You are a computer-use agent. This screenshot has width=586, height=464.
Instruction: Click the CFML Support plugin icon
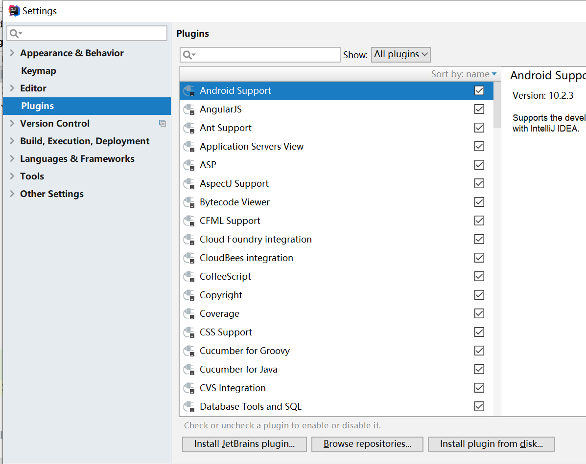(189, 221)
